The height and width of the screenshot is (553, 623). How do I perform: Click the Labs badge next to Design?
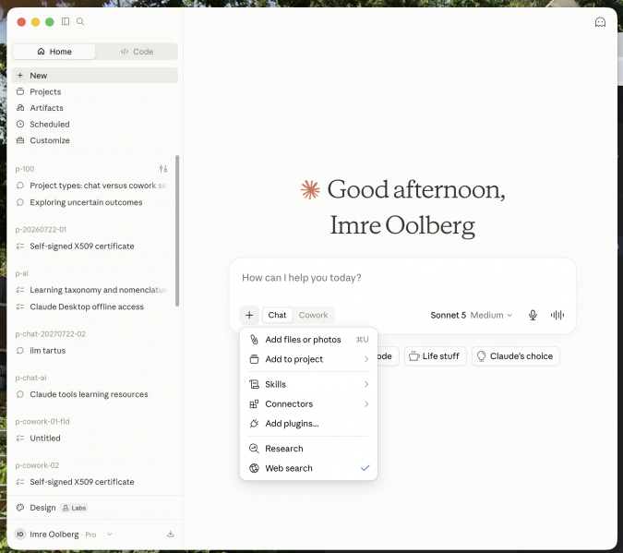tap(75, 508)
